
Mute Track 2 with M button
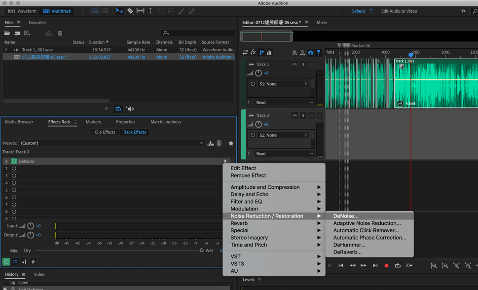(x=294, y=115)
